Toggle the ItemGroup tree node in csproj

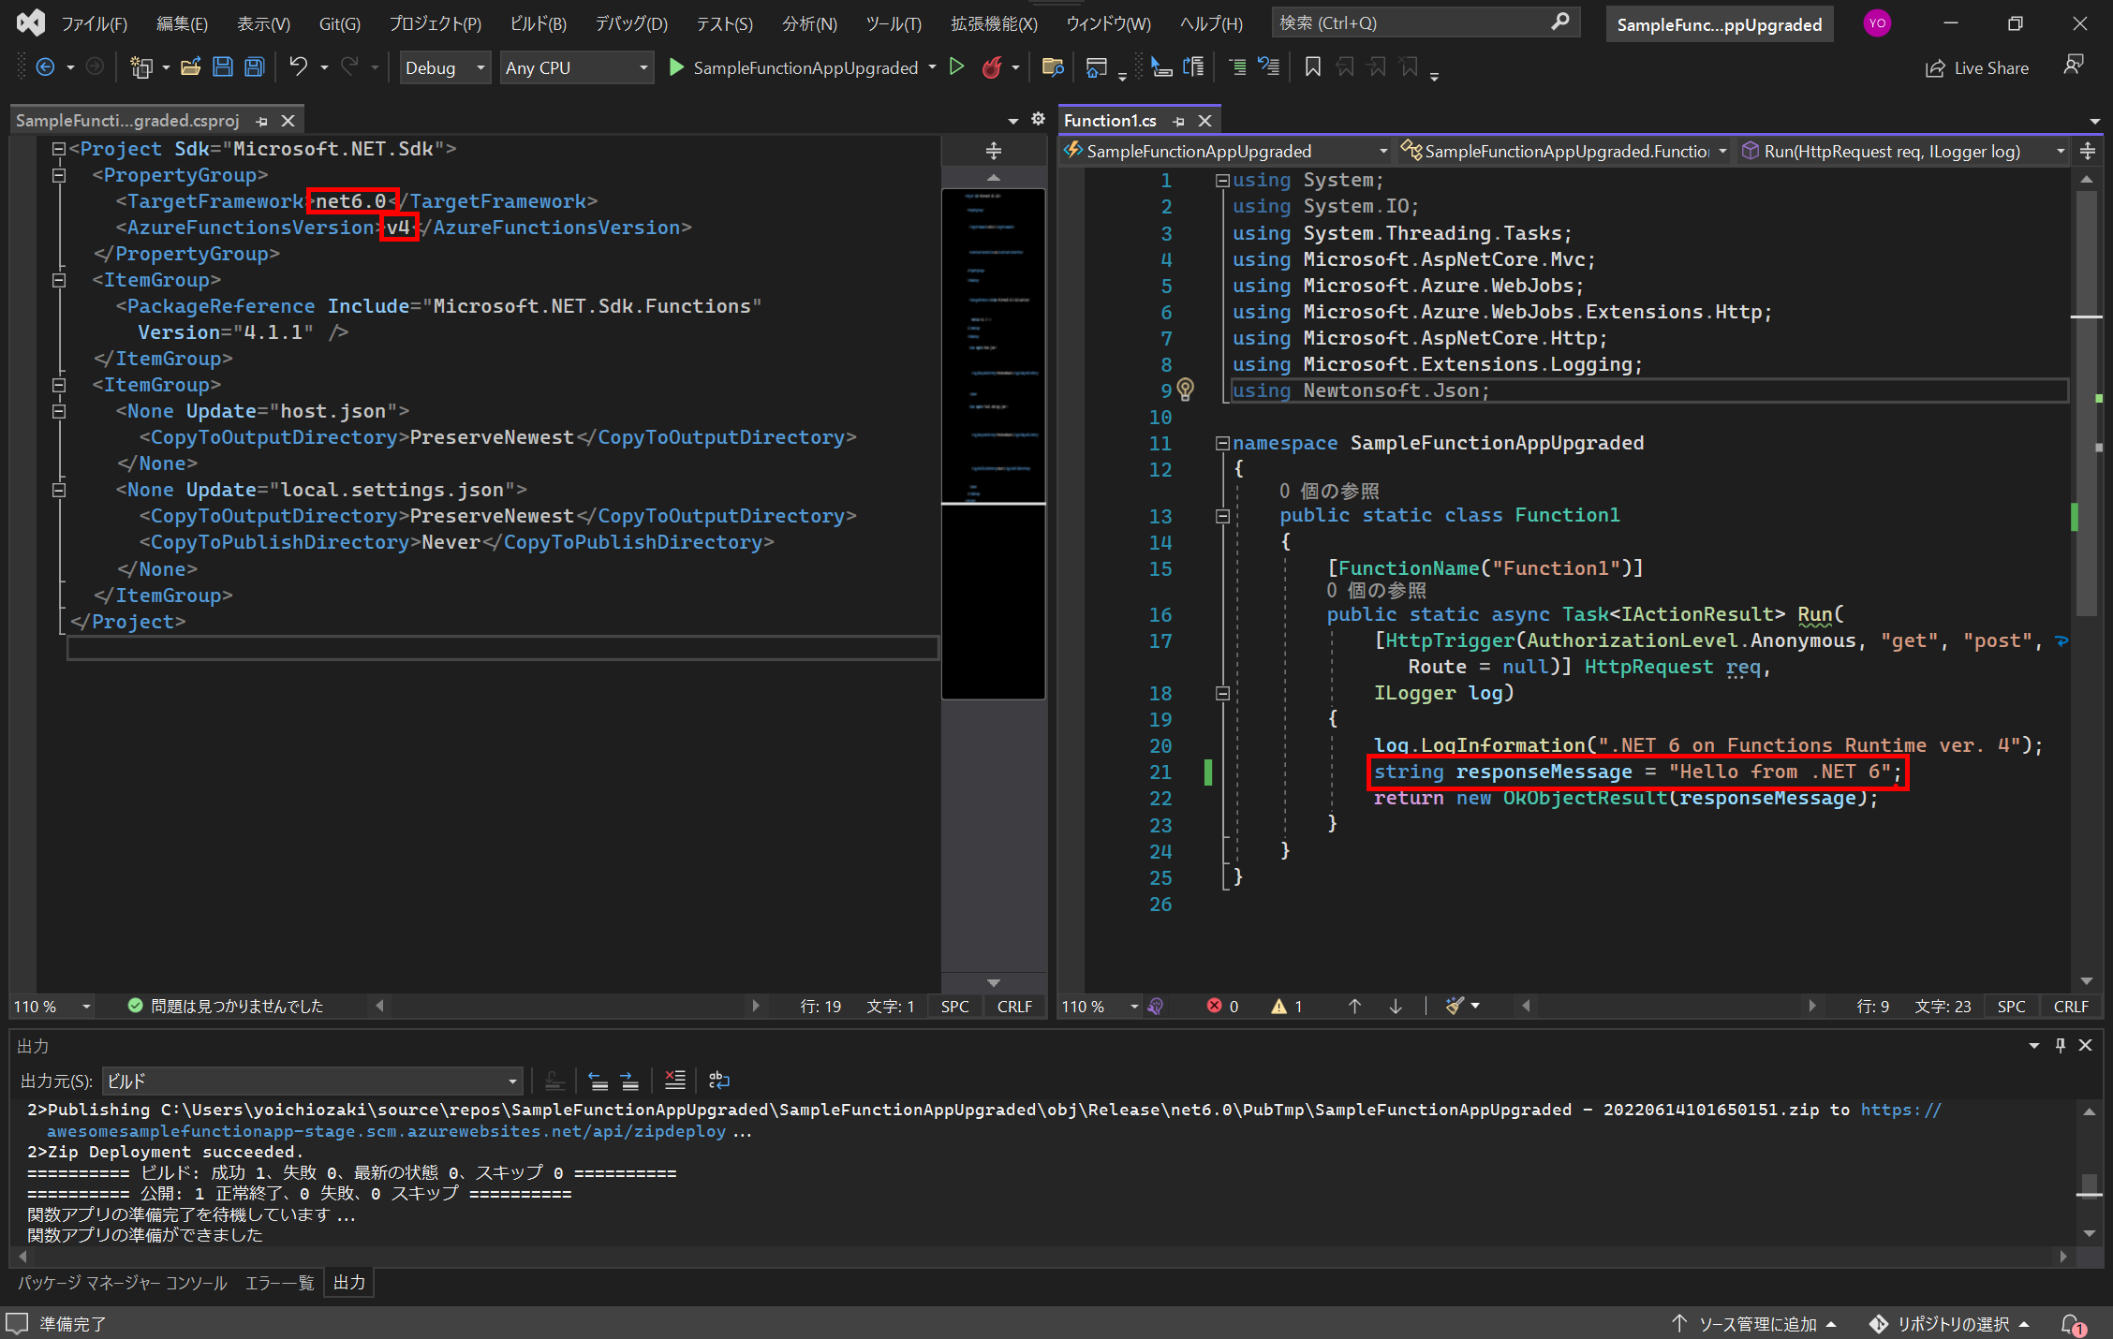(x=57, y=280)
